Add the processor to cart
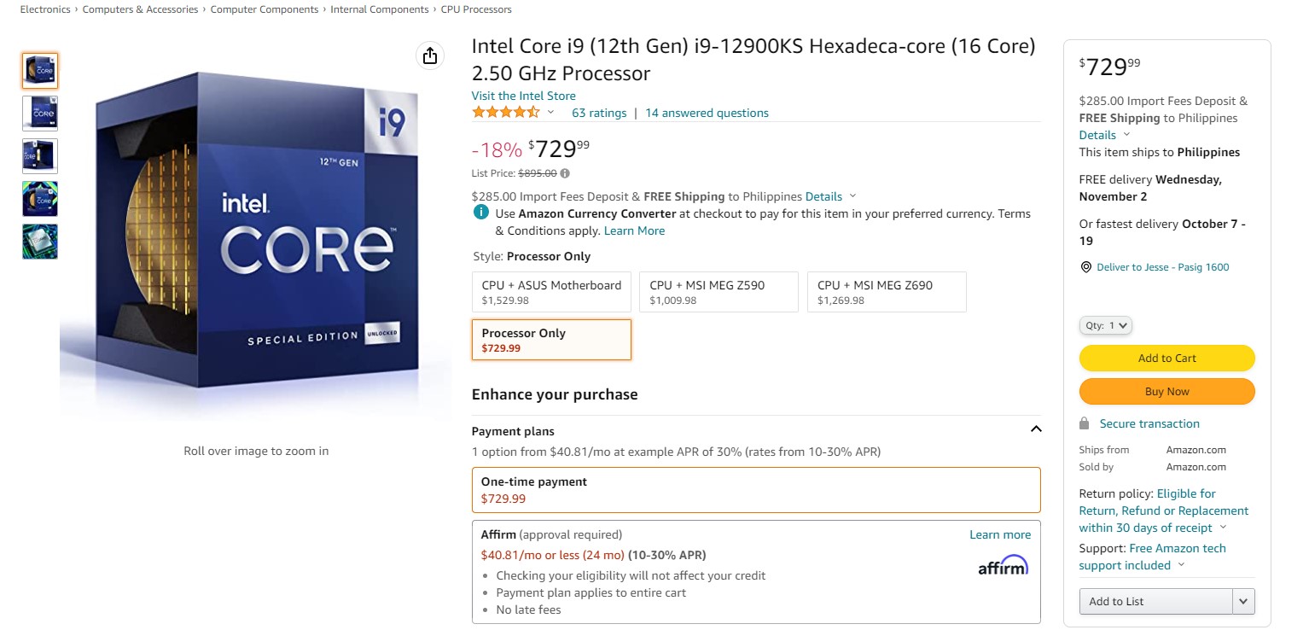Viewport: 1309px width, 630px height. click(1167, 359)
